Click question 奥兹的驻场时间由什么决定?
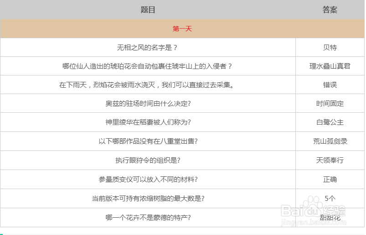Screen dimensions: 366x235 pos(148,103)
